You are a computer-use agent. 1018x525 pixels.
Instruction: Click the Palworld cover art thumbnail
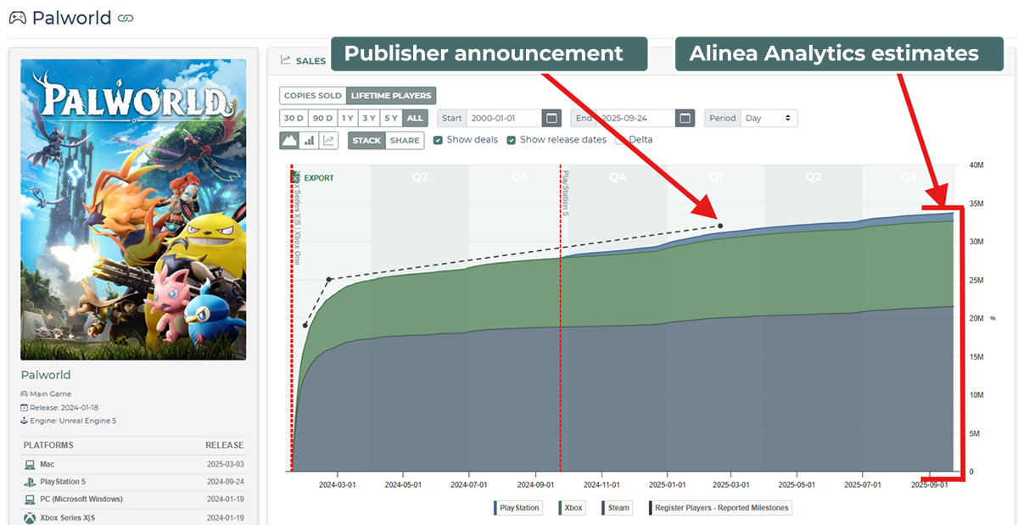coord(133,209)
